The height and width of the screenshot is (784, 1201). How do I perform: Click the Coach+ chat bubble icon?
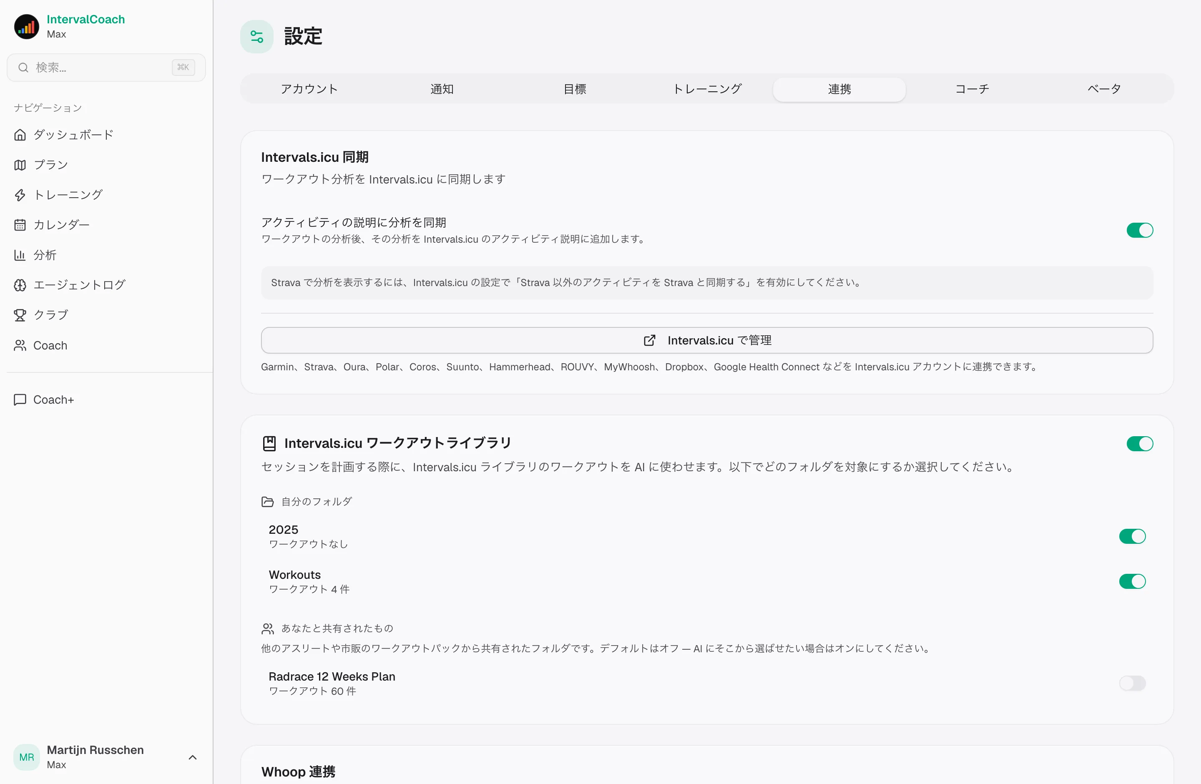tap(20, 400)
